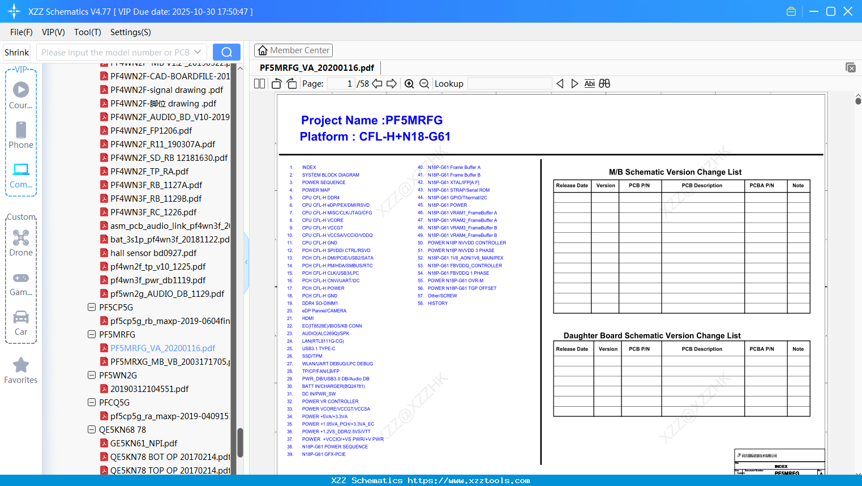Image resolution: width=862 pixels, height=486 pixels.
Task: Open the Phone schematics category
Action: (21, 135)
